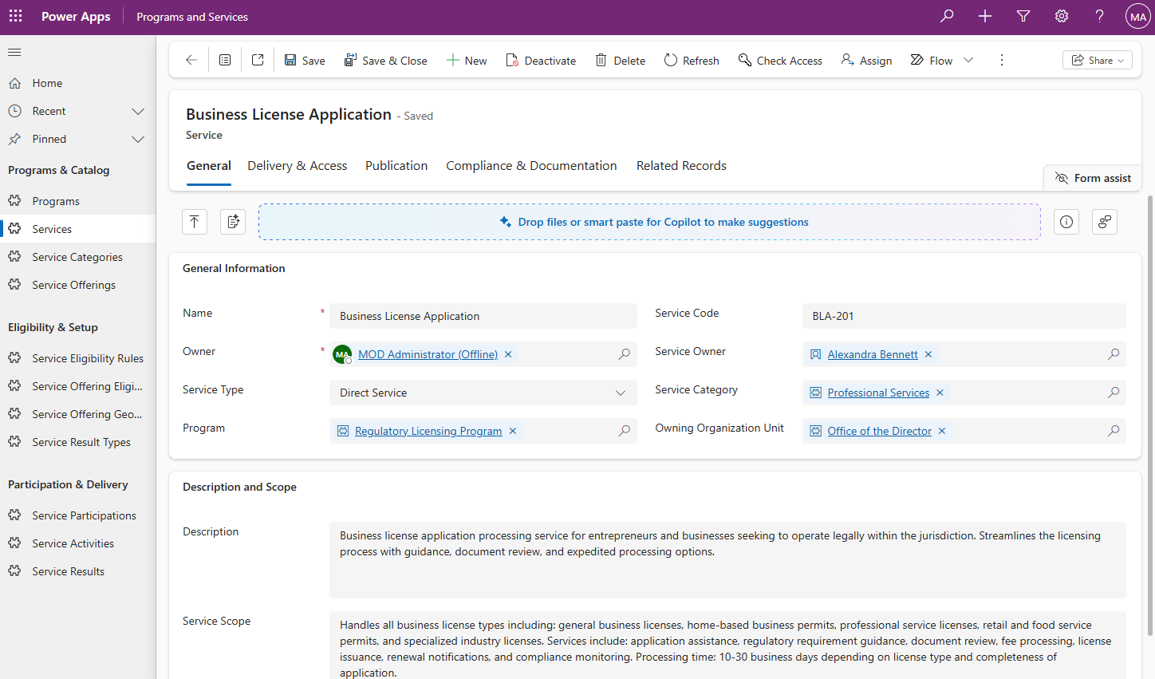The height and width of the screenshot is (679, 1155).
Task: Remove Office of the Director value
Action: point(942,431)
